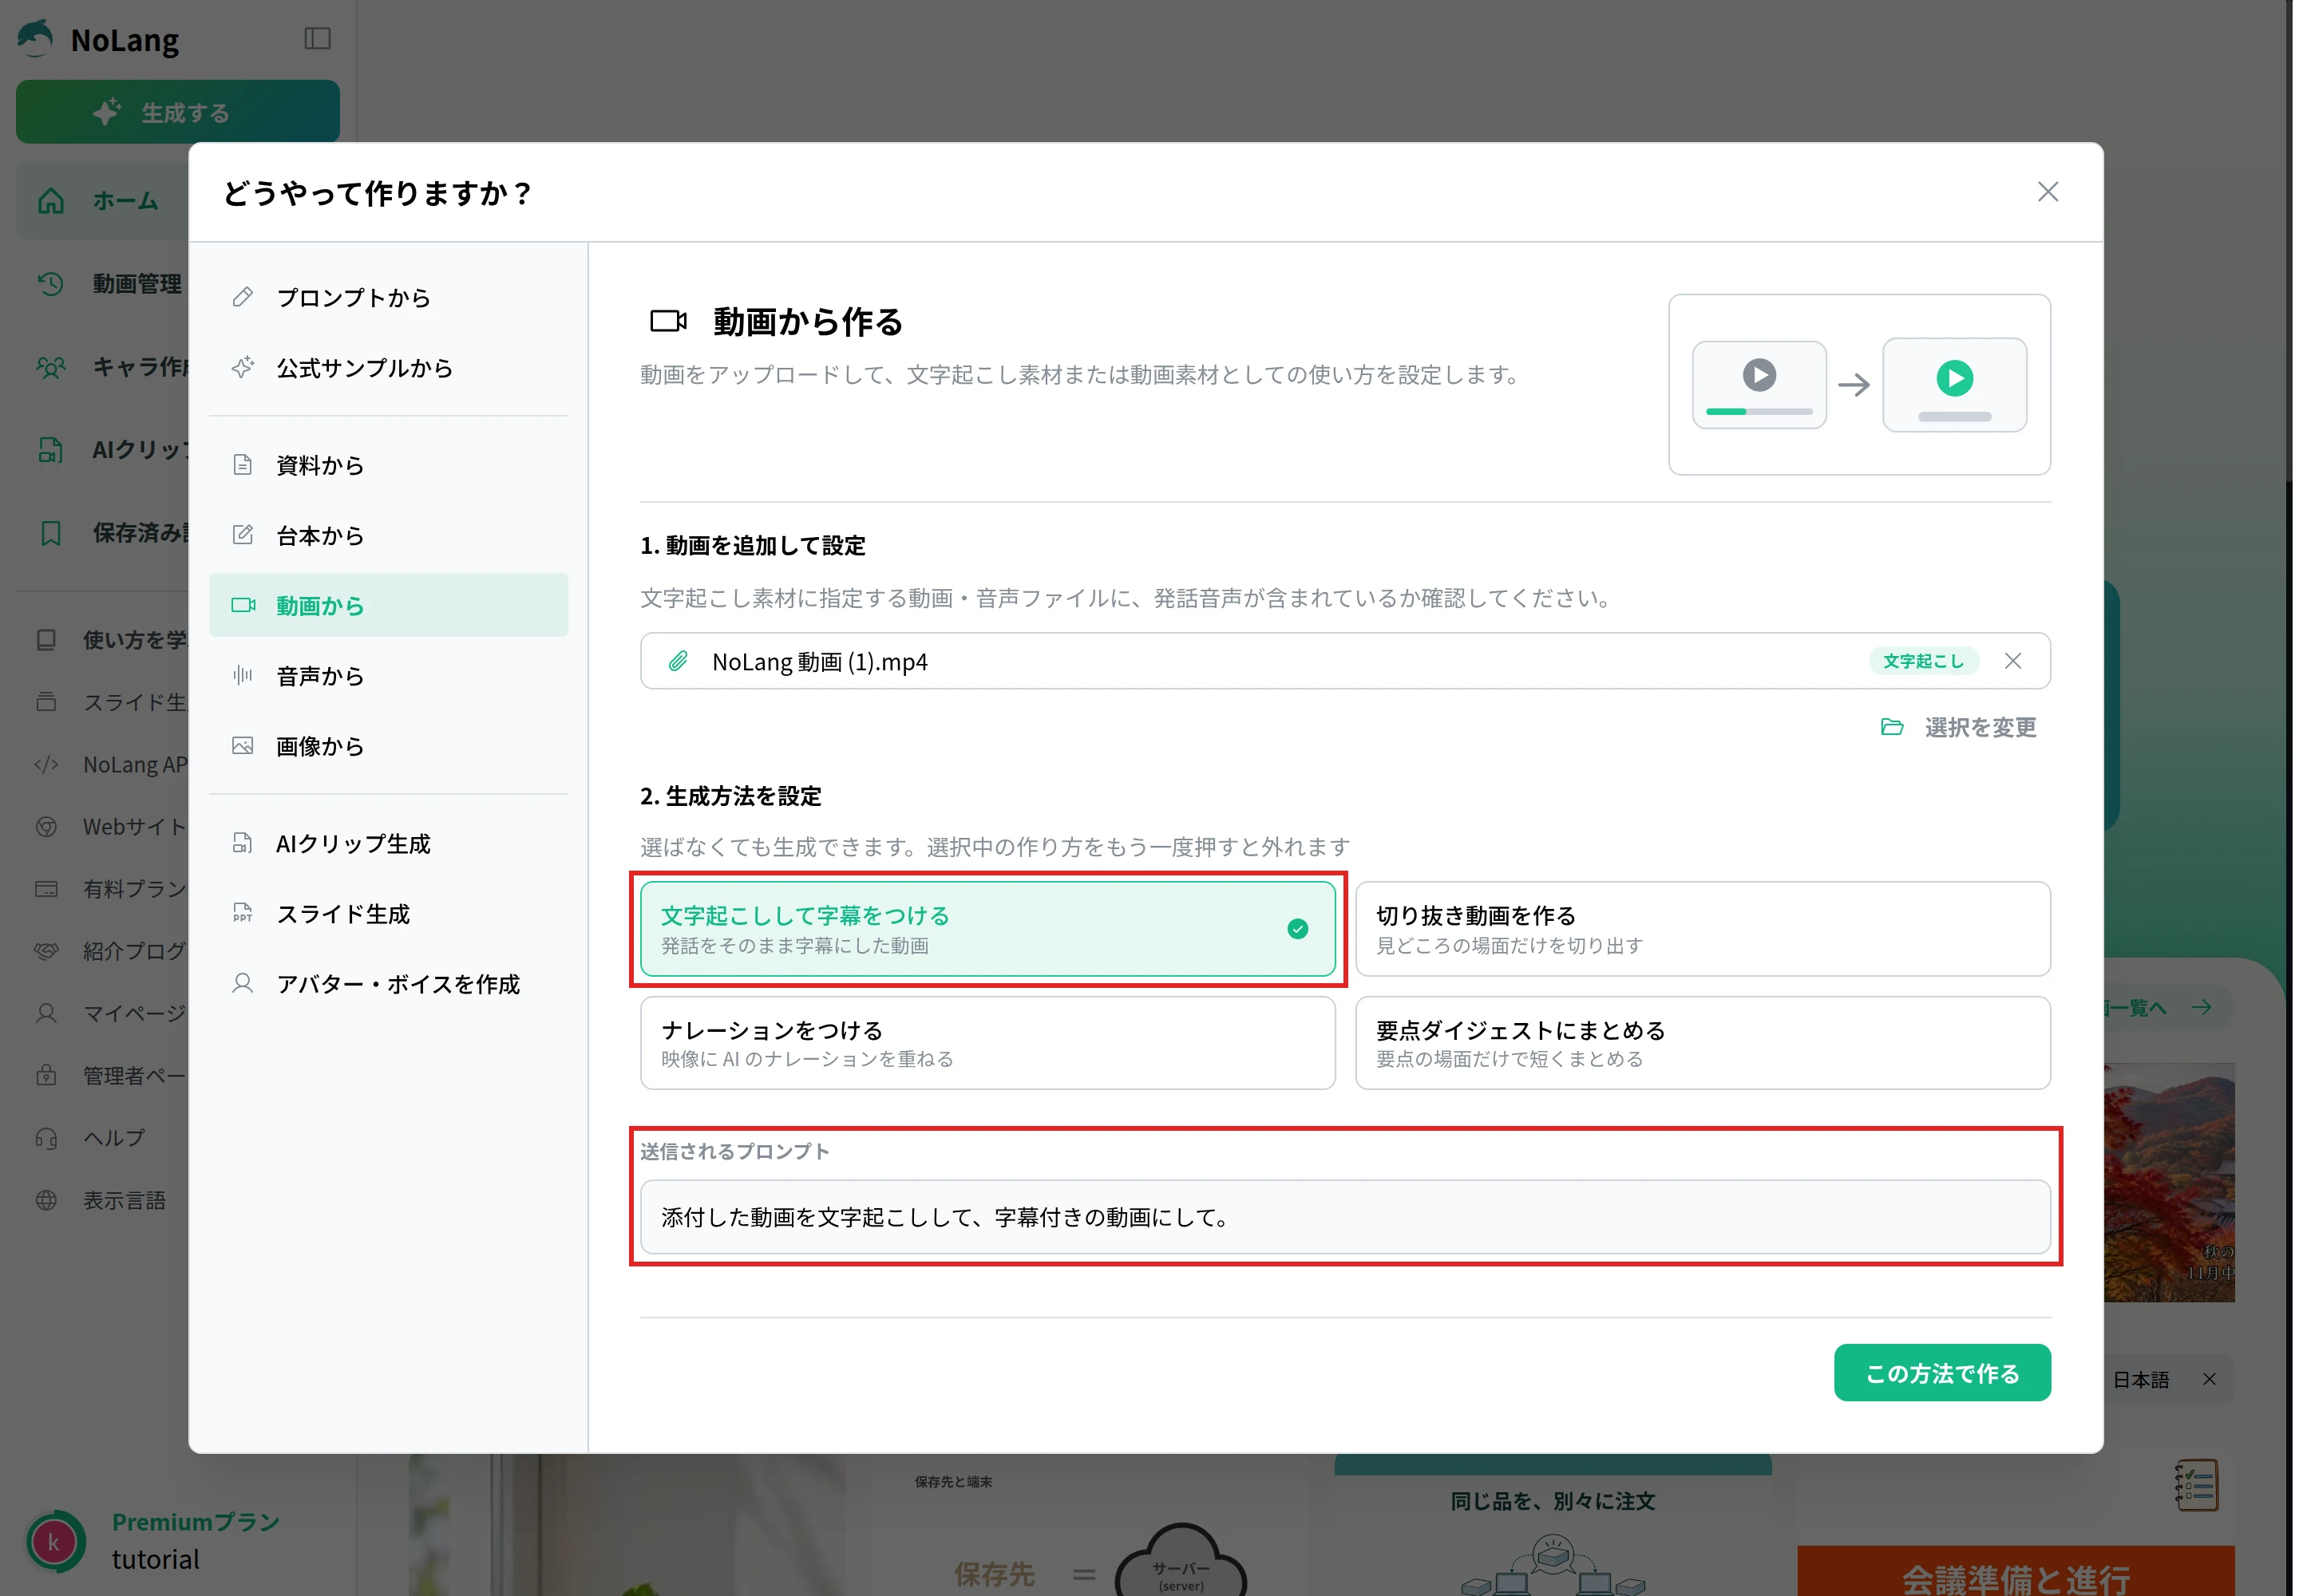Click the 生成する button in sidebar
The height and width of the screenshot is (1596, 2299).
click(x=177, y=112)
